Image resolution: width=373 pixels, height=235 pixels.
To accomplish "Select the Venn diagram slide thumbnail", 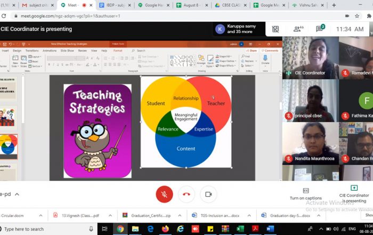I will 9,147.
